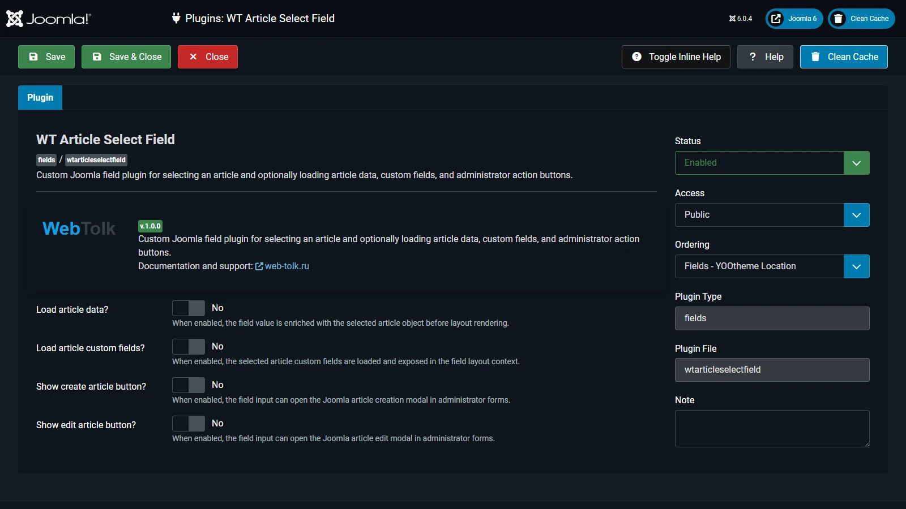Select the Plugin tab

click(x=40, y=98)
